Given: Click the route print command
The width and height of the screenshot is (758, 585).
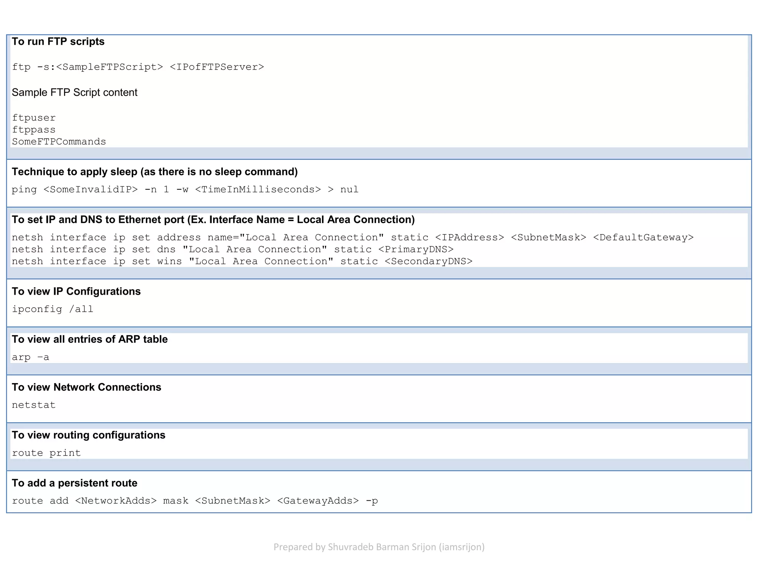Looking at the screenshot, I should click(46, 453).
